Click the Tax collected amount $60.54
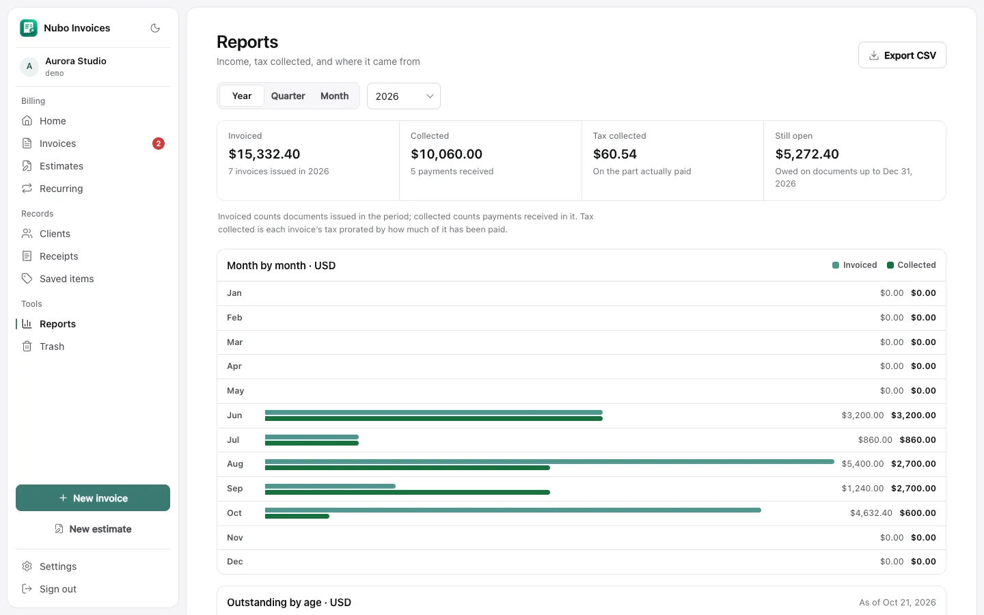The width and height of the screenshot is (984, 615). tap(615, 154)
